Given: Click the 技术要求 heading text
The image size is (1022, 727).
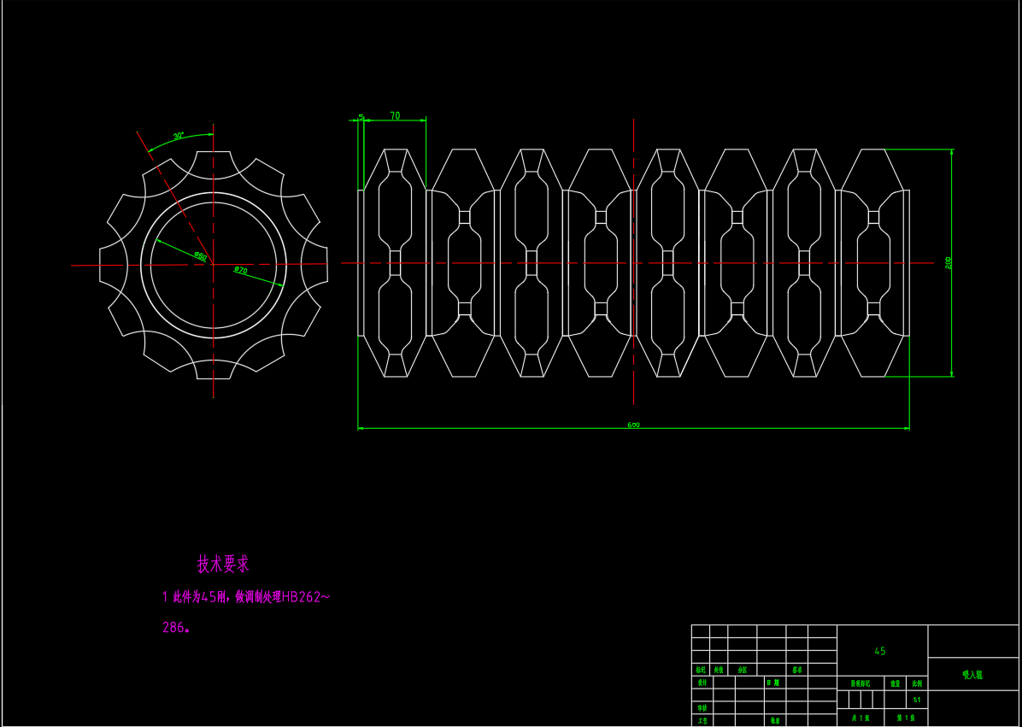Looking at the screenshot, I should [223, 564].
